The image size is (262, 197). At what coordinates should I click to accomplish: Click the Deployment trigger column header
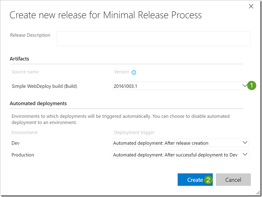tap(134, 132)
